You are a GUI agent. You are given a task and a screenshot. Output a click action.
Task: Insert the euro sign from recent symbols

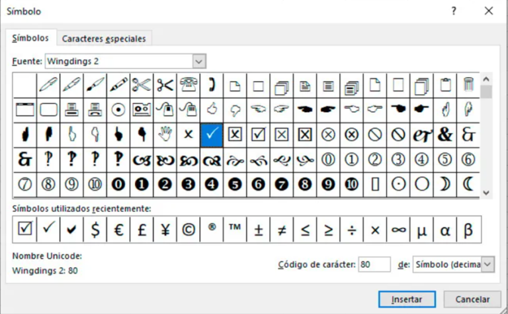pyautogui.click(x=118, y=229)
